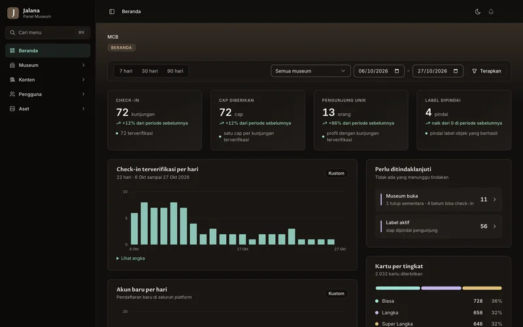Screen dimensions: 523x327
Task: Collapse sidebar with panel icon
Action: coord(112,12)
